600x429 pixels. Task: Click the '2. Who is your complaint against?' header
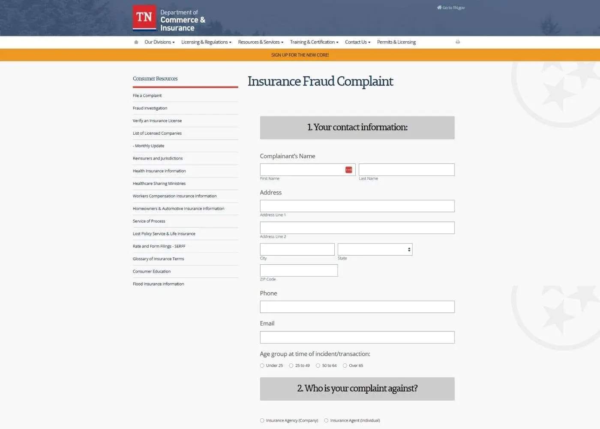357,389
